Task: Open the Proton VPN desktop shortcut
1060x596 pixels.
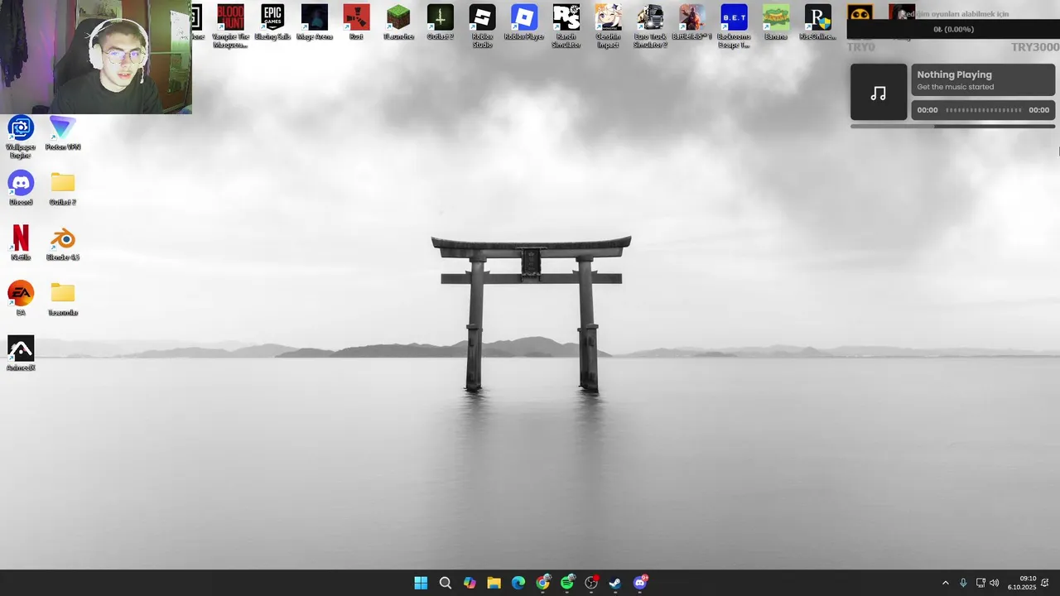Action: 63,133
